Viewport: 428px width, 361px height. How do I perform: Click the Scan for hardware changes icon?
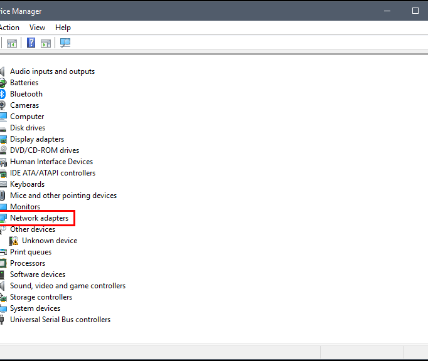(65, 43)
